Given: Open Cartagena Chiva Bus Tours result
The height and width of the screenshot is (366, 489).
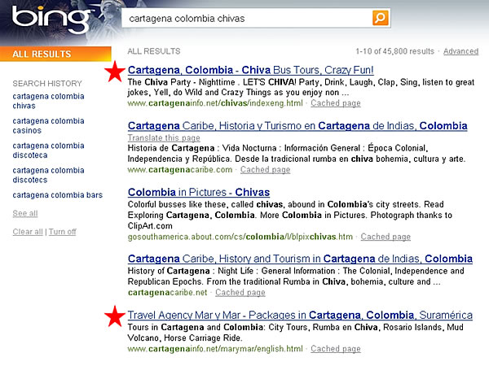Looking at the screenshot, I should point(251,71).
